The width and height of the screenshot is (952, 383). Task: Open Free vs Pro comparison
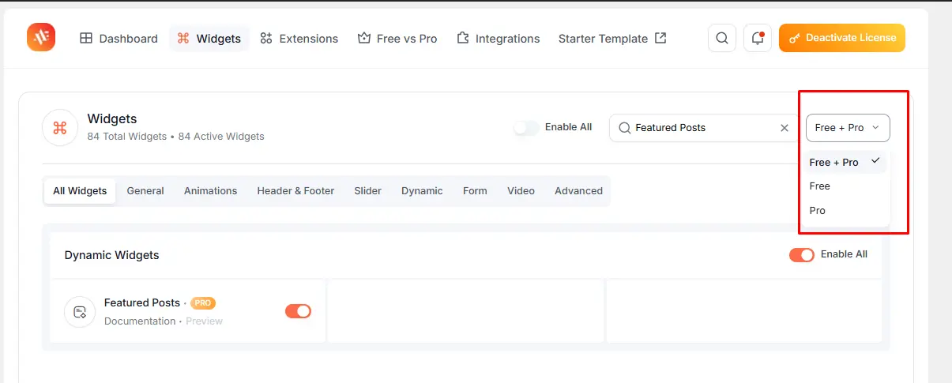click(397, 38)
